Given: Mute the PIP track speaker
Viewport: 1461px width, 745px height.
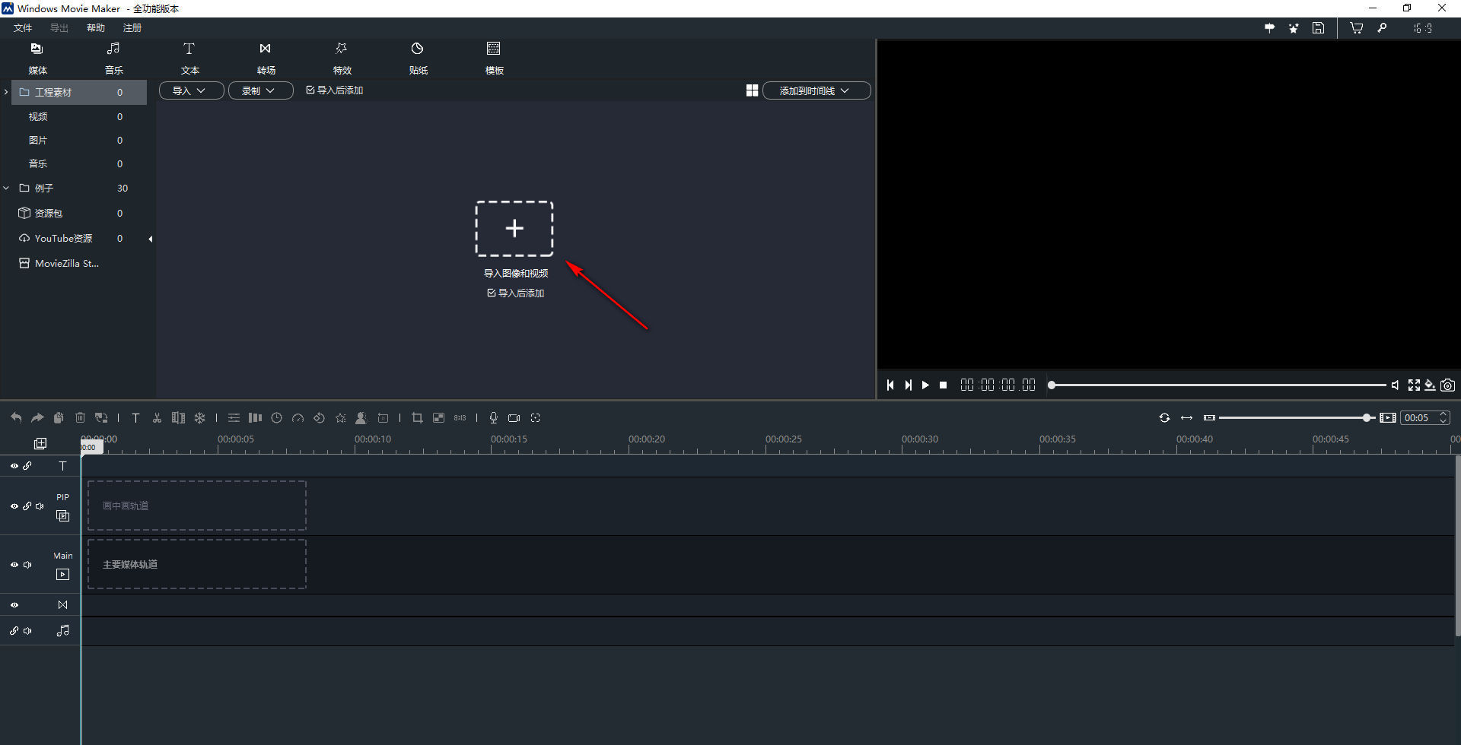Looking at the screenshot, I should click(40, 506).
